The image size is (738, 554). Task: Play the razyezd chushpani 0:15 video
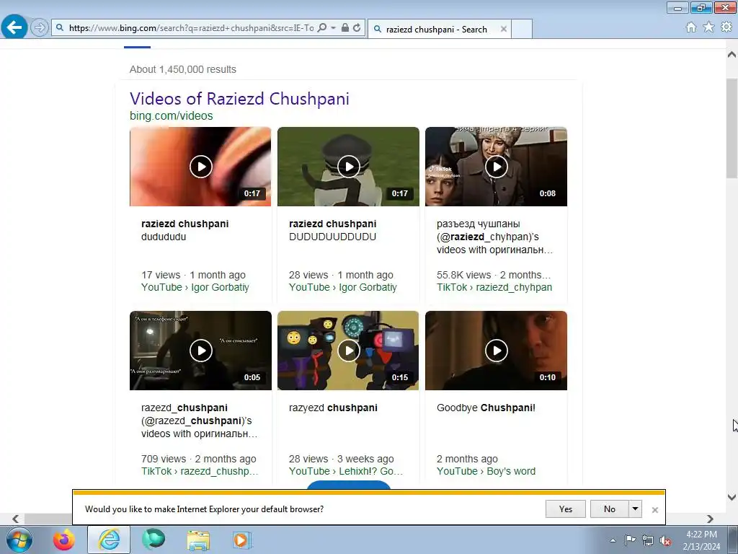348,351
